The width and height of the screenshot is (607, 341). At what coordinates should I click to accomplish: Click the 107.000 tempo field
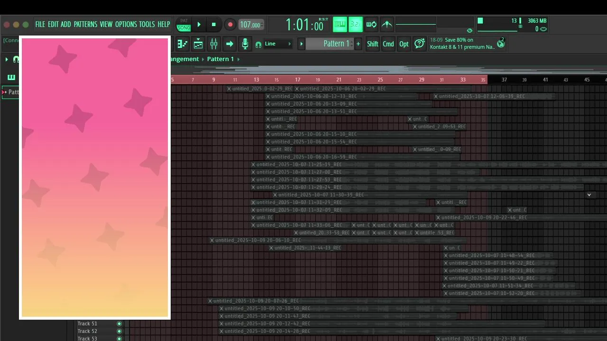[250, 25]
